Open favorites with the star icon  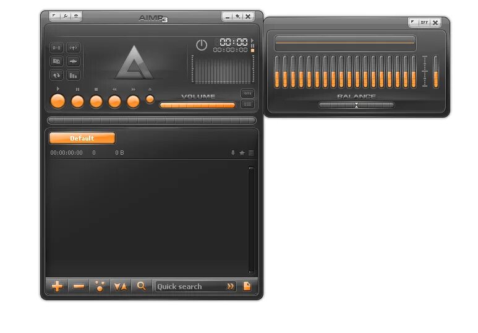click(x=242, y=153)
